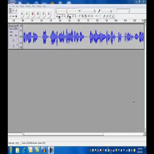Click the track vertical scale 0.5 mark
The width and height of the screenshot is (154, 154).
21,30
